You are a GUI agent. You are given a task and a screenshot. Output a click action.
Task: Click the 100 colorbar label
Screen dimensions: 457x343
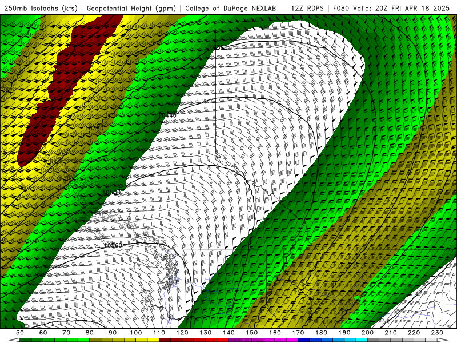click(136, 333)
